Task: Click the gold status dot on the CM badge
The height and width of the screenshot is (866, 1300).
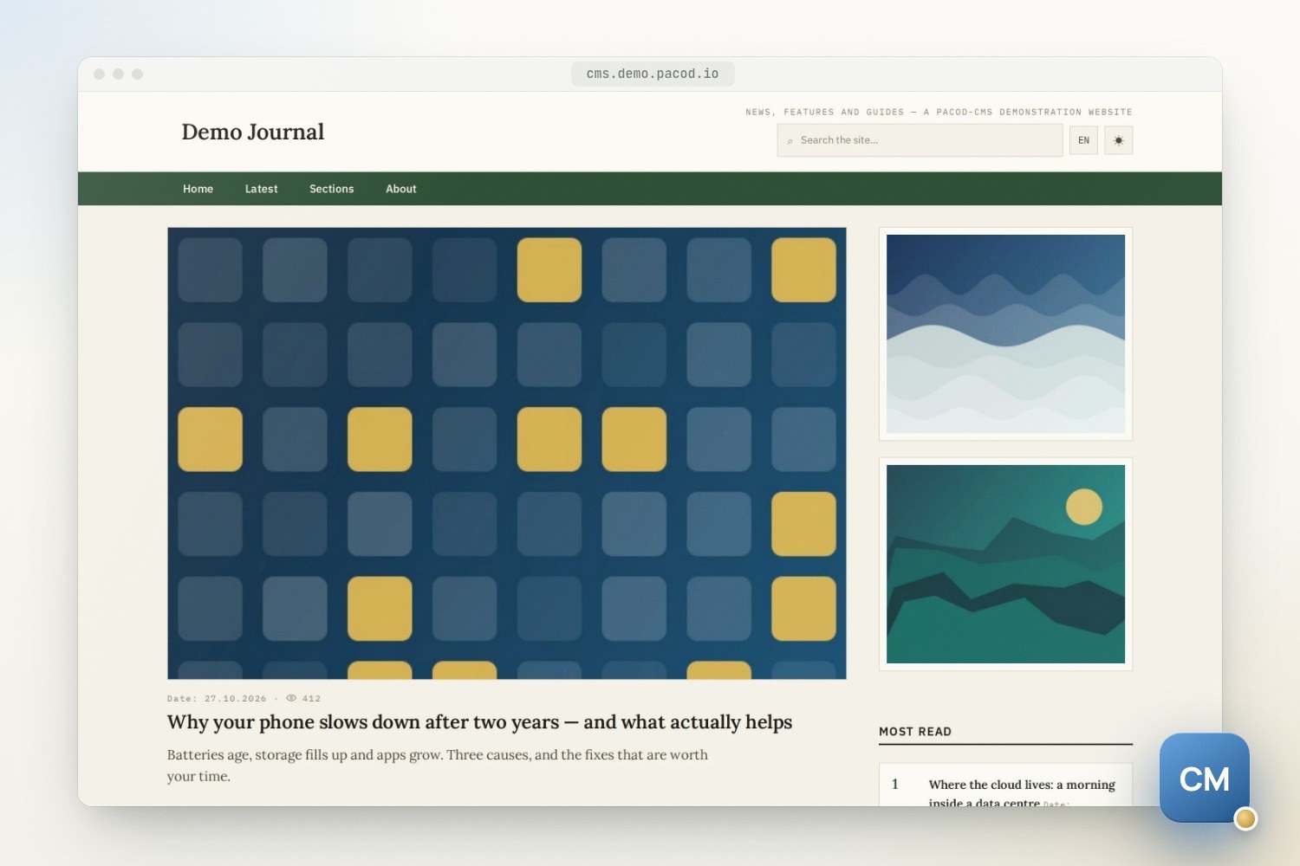Action: point(1245,818)
